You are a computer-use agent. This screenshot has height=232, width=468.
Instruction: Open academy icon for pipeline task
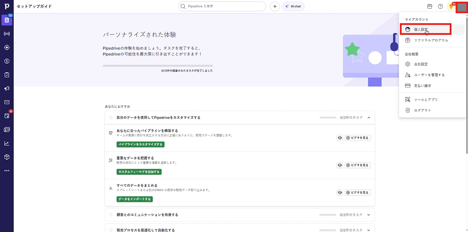340,138
